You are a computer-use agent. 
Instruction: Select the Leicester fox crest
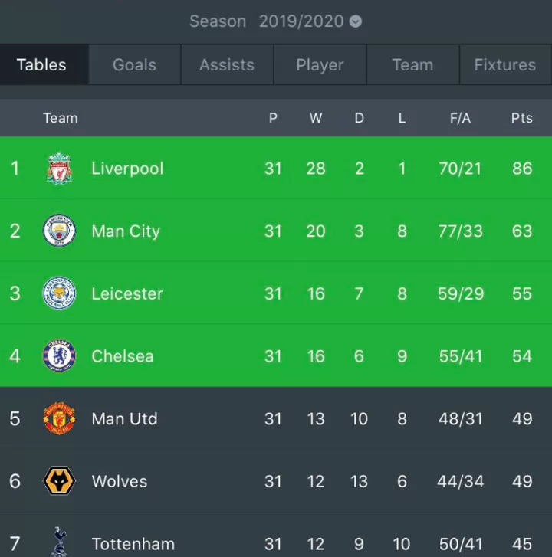[x=59, y=293]
